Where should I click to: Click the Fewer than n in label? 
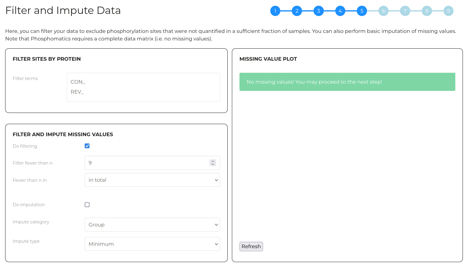pos(30,180)
